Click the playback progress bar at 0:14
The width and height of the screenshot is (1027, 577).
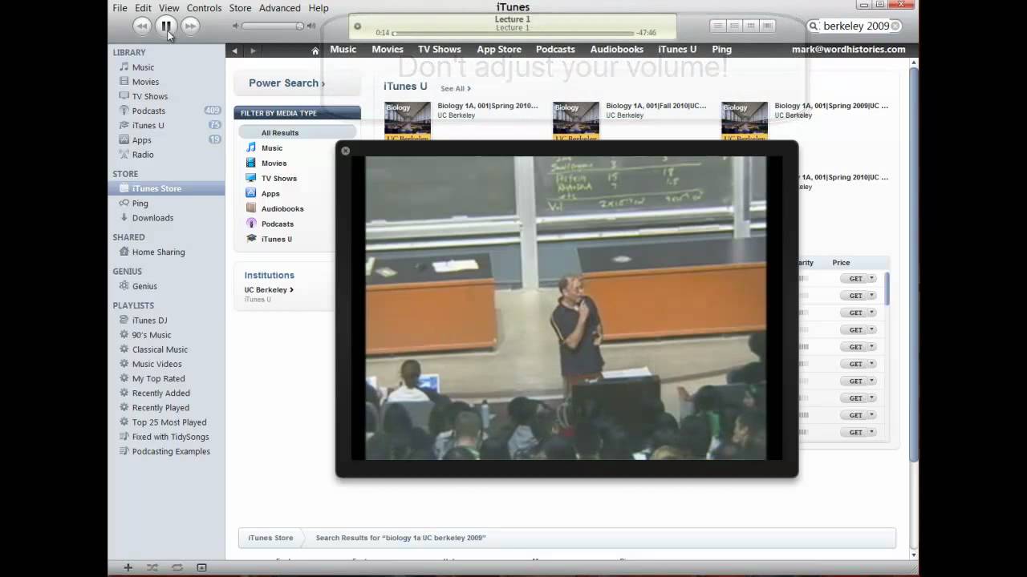pos(512,34)
